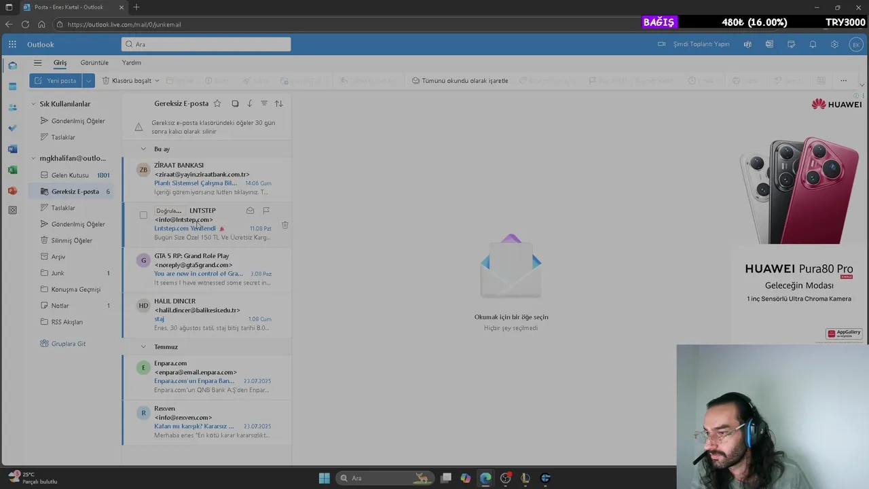
Task: Open the HALİL DİNCER staj email
Action: tap(207, 315)
